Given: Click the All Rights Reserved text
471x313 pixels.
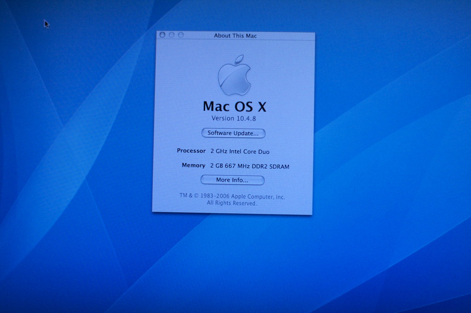Looking at the screenshot, I should (232, 203).
